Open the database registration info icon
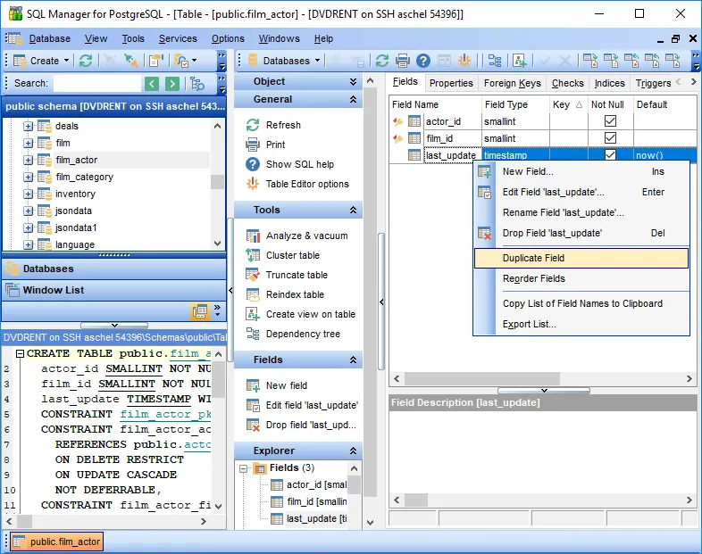 (x=155, y=61)
